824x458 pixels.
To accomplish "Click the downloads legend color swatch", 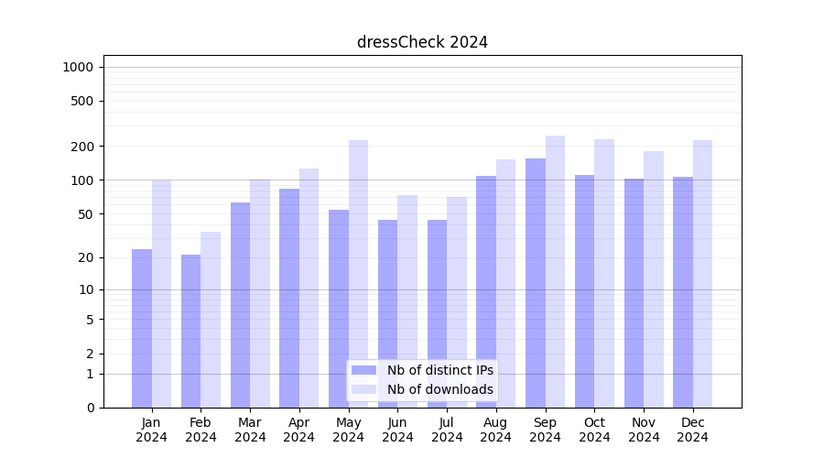I will 363,389.
